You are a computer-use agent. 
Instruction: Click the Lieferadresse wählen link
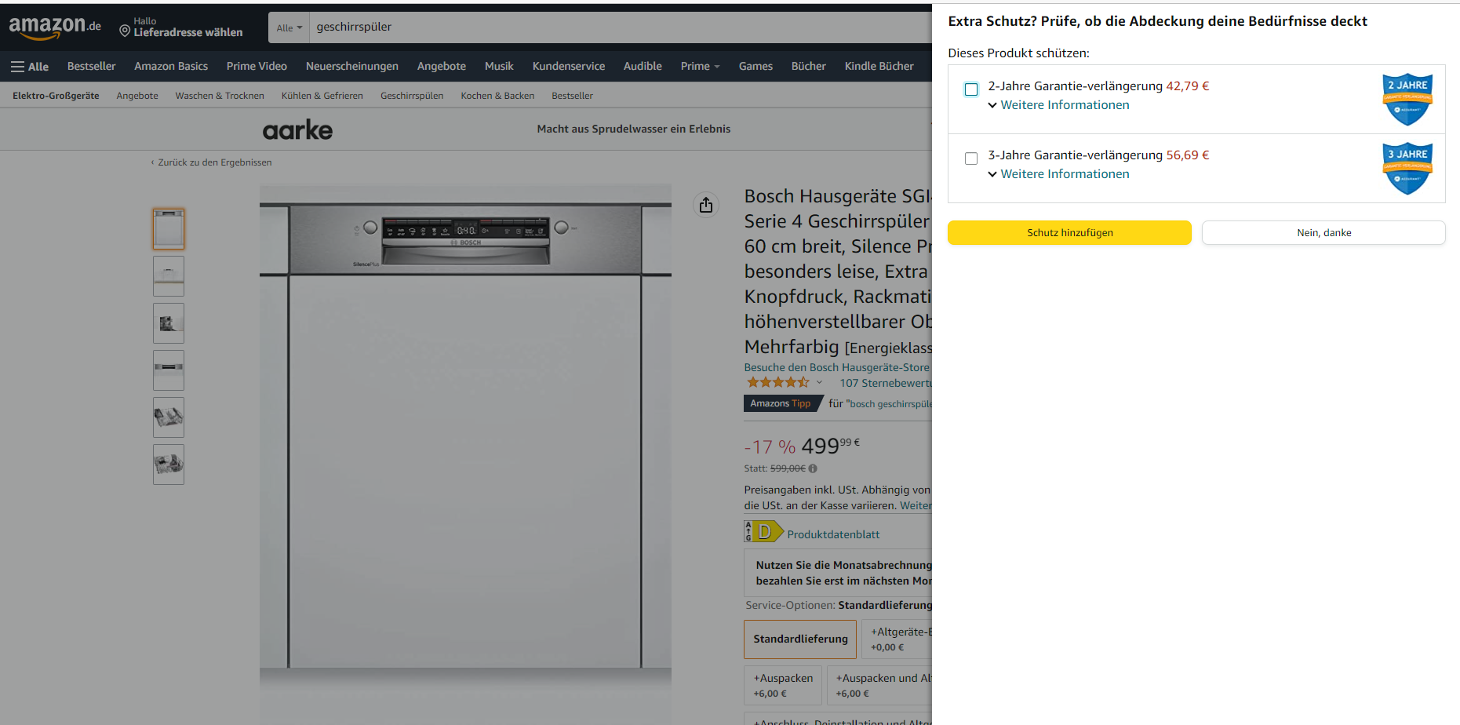188,32
